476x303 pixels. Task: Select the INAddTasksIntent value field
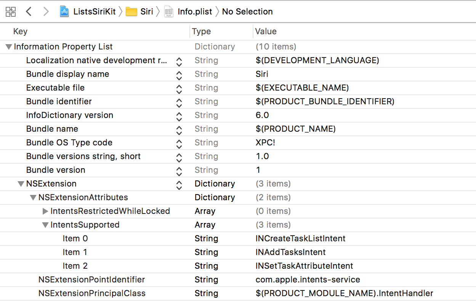point(290,252)
